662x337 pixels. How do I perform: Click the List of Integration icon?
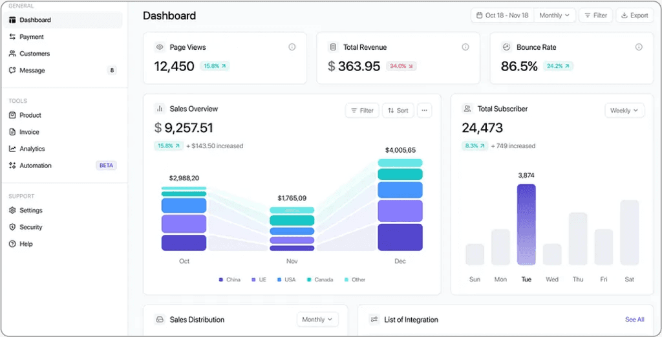374,320
